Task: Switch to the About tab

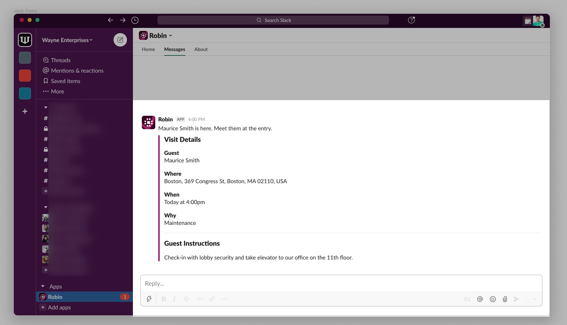Action: click(201, 49)
